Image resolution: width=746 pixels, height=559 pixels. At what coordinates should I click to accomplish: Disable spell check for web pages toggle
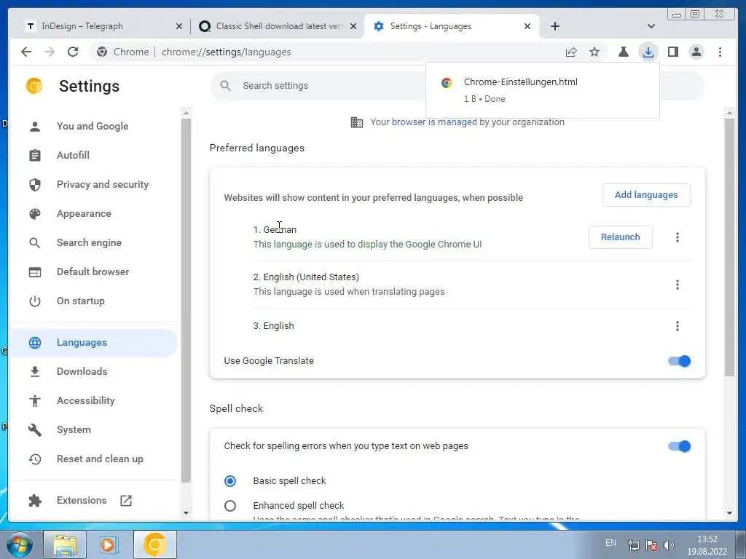pos(680,446)
